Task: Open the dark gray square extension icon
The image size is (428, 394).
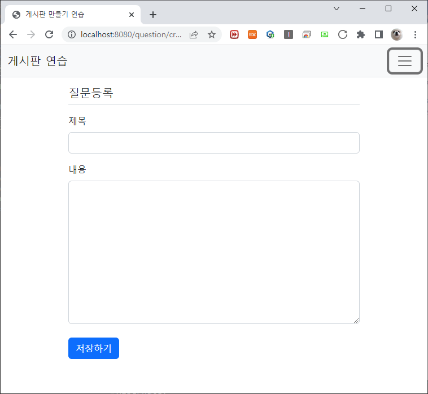Action: pyautogui.click(x=288, y=34)
